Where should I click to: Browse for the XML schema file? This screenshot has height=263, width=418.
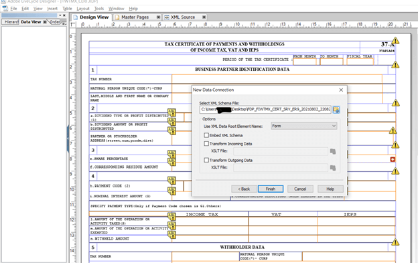pos(336,110)
